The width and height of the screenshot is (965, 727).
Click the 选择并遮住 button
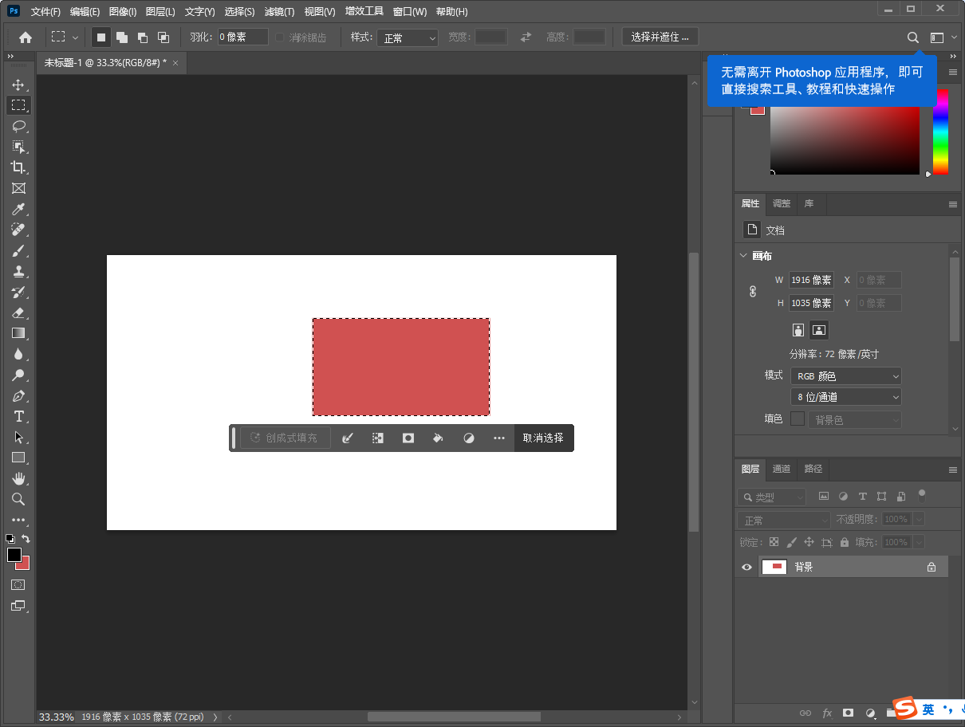(660, 37)
